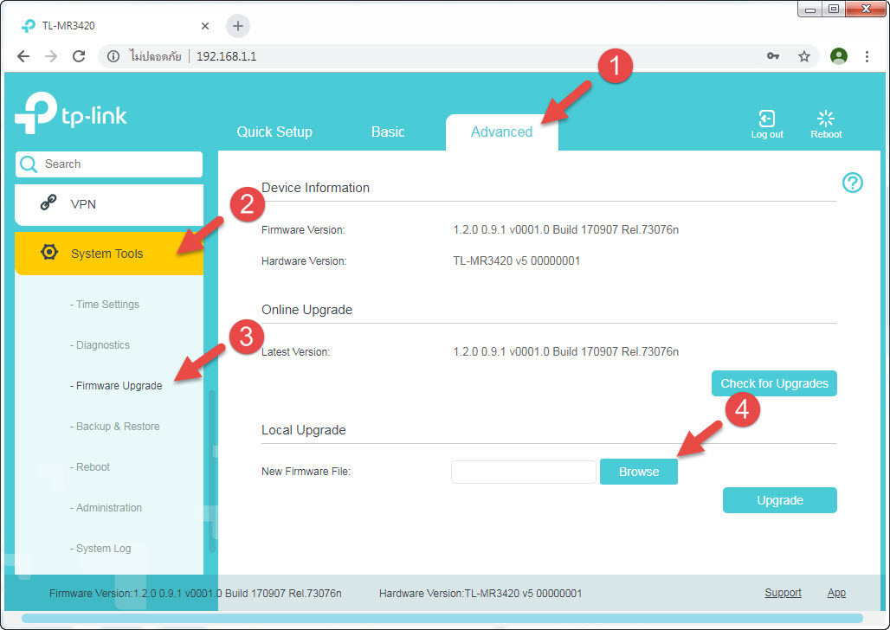Open the site info not-secure icon
Viewport: 890px width, 630px height.
113,56
